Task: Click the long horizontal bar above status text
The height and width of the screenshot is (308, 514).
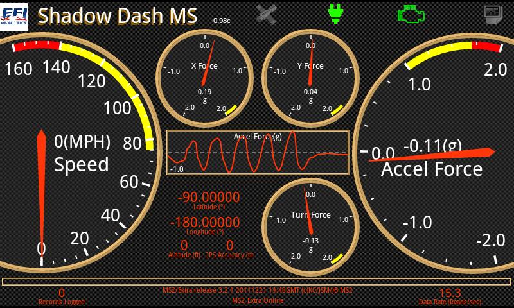Action: 256,282
